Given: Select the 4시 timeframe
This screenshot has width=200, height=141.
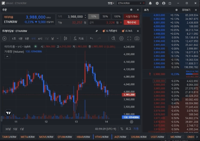Looking at the screenshot, I should pyautogui.click(x=40, y=39).
